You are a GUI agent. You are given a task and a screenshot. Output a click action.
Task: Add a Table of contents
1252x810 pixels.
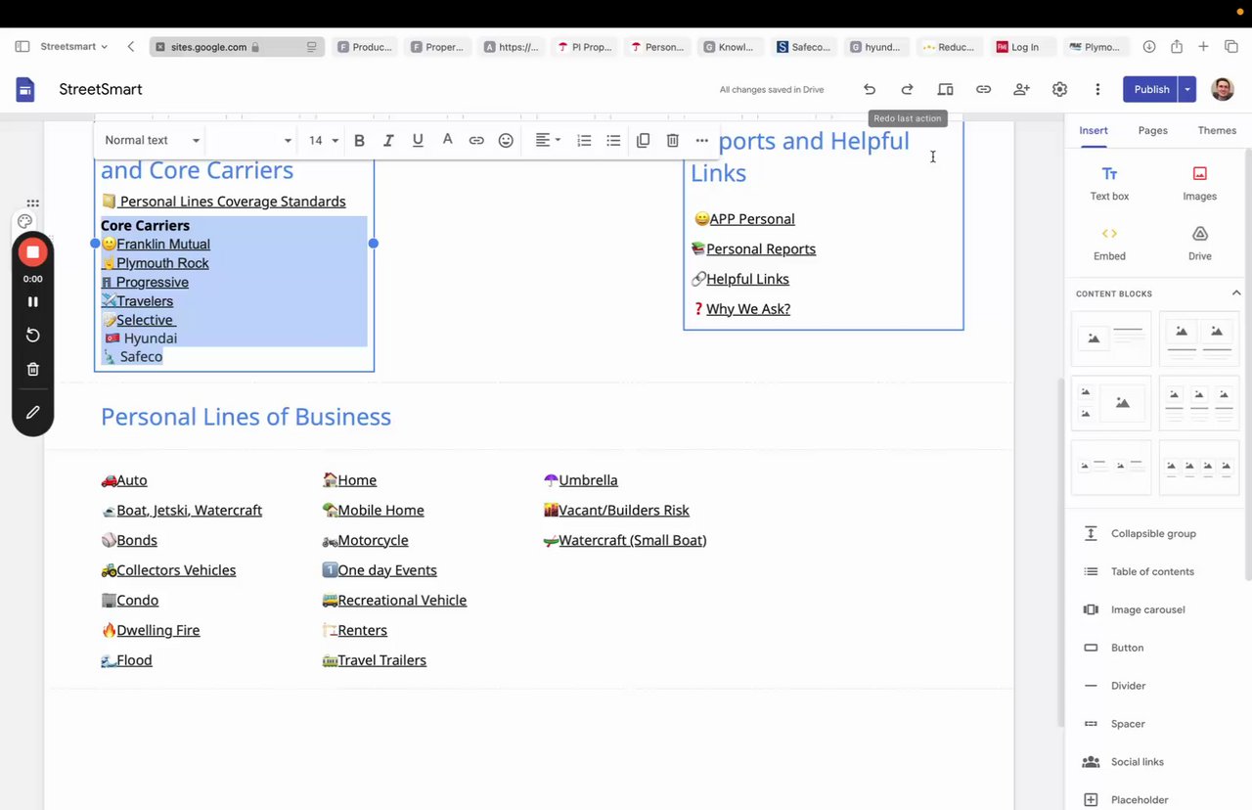[1153, 572]
